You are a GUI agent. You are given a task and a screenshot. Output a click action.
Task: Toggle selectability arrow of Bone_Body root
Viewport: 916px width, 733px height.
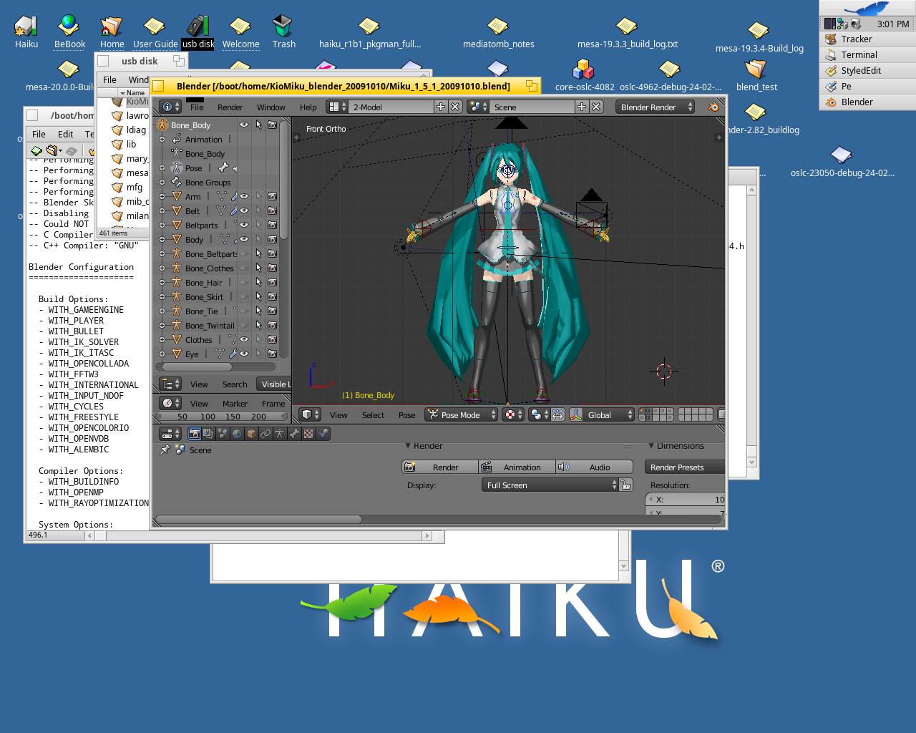pyautogui.click(x=258, y=125)
